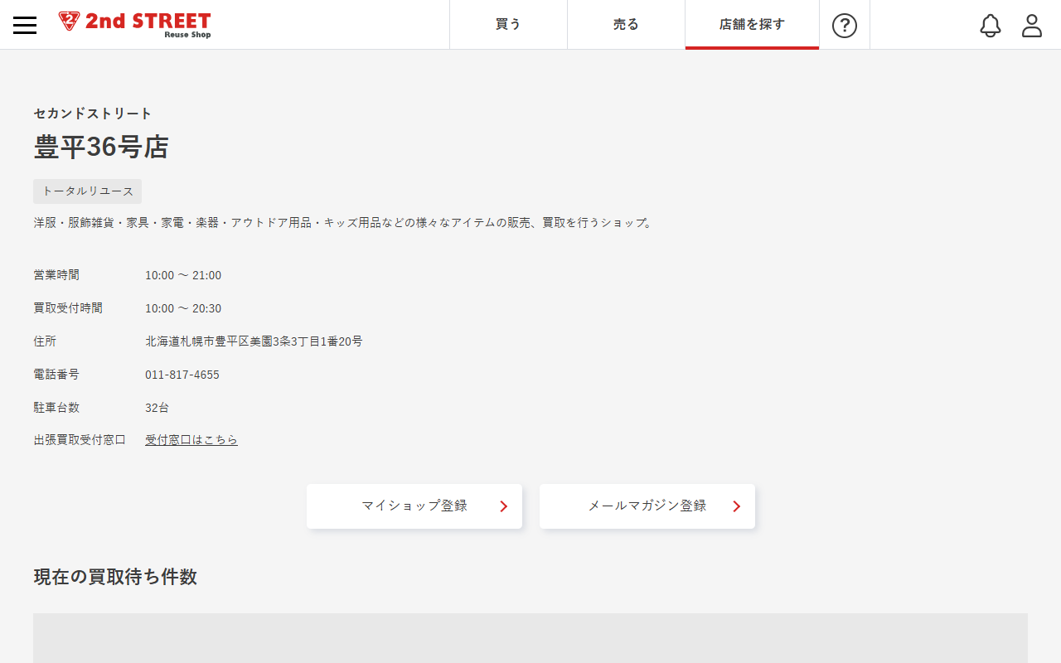Click the 住所 label
Image resolution: width=1061 pixels, height=663 pixels.
click(45, 341)
